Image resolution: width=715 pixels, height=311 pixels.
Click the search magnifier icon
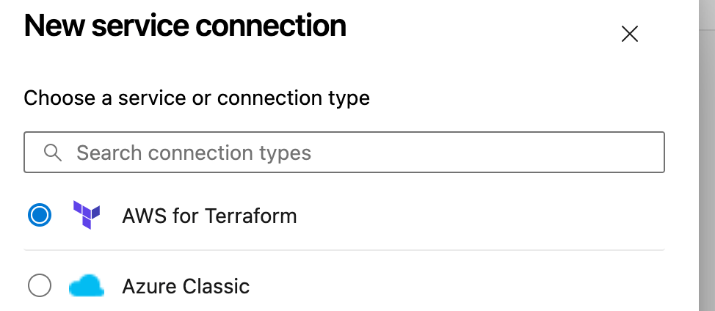coord(52,153)
